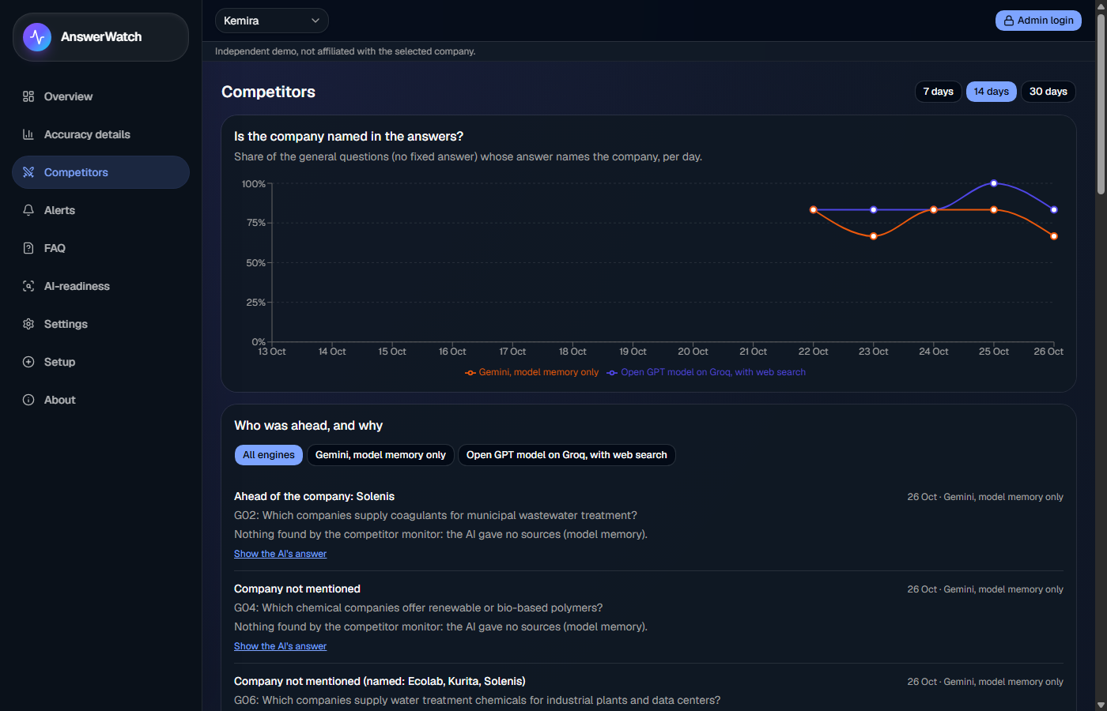Image resolution: width=1107 pixels, height=711 pixels.
Task: Click the "Is the company named in the answers?" title
Action: (x=349, y=136)
